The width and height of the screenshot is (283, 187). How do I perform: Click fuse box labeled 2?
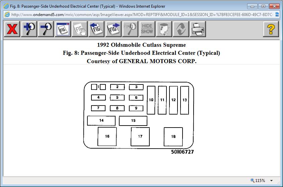(117, 87)
